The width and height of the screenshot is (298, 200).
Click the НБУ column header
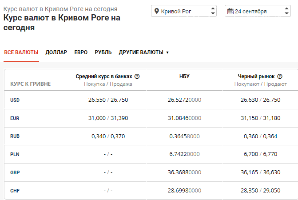point(184,76)
